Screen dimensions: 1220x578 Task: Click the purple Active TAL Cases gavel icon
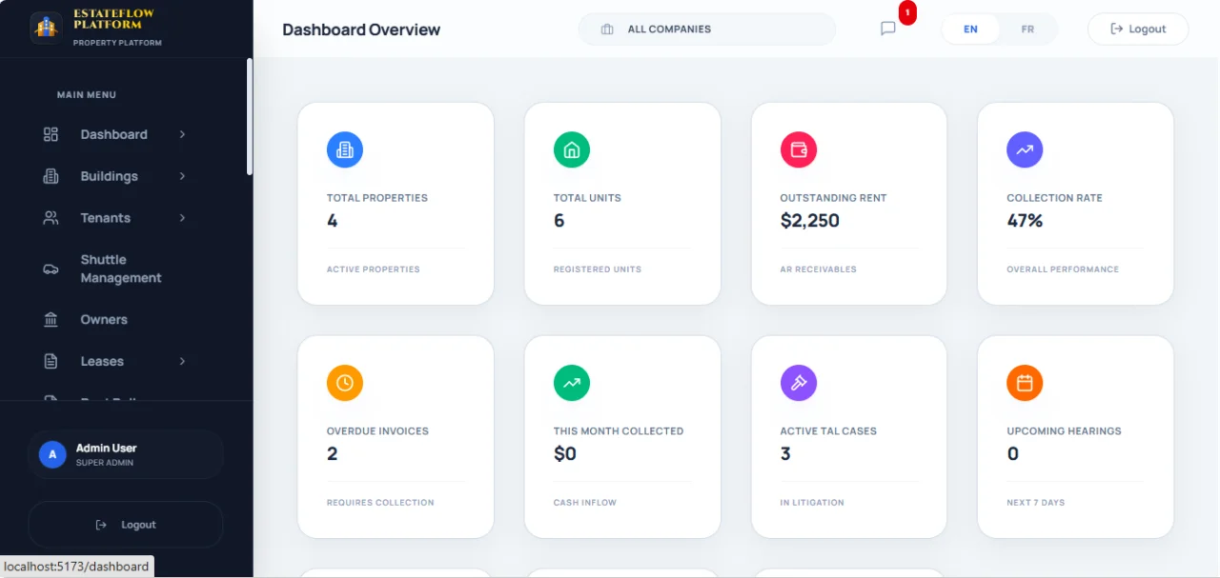coord(799,383)
